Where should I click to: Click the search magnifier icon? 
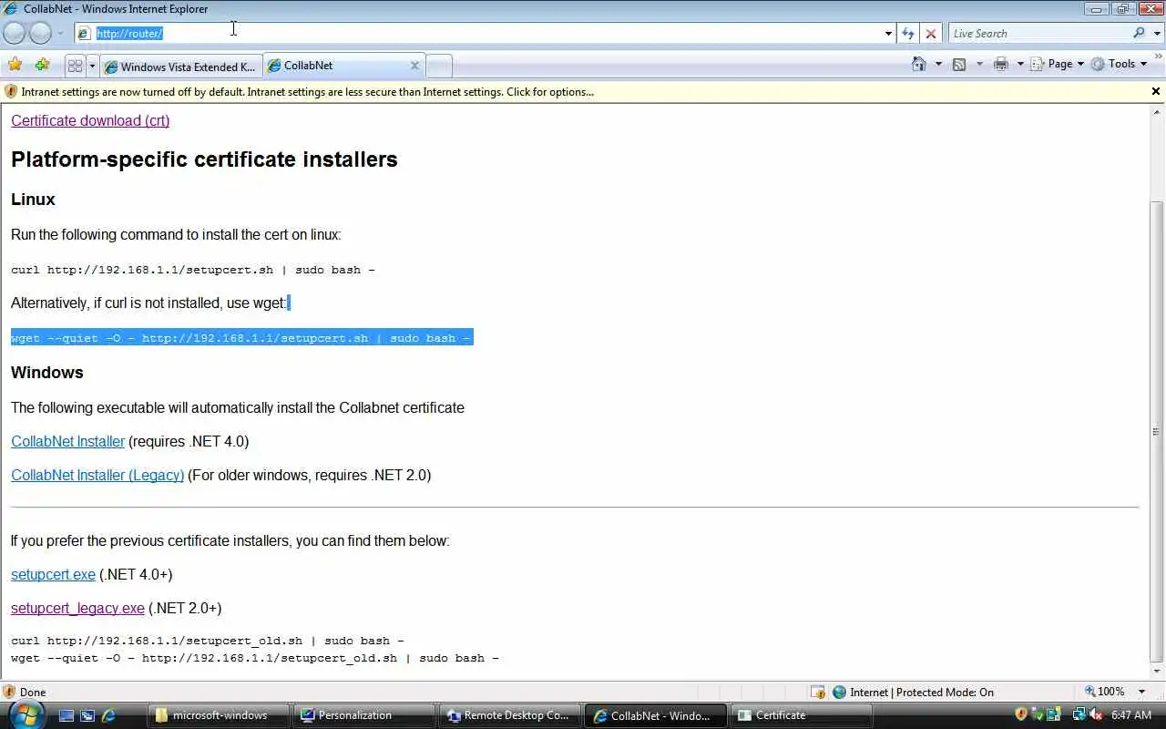point(1140,33)
